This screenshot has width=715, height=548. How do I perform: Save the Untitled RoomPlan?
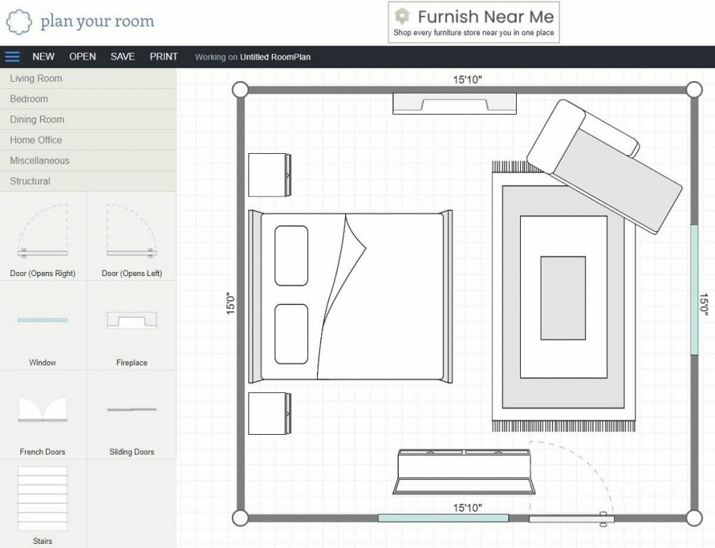122,57
